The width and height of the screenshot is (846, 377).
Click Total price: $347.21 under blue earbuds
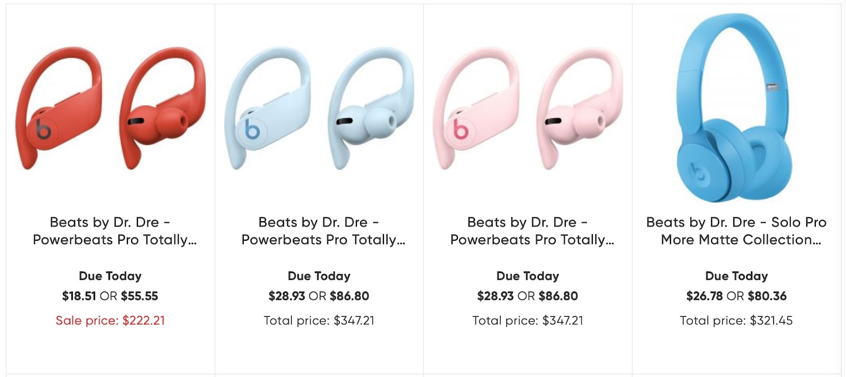point(319,321)
